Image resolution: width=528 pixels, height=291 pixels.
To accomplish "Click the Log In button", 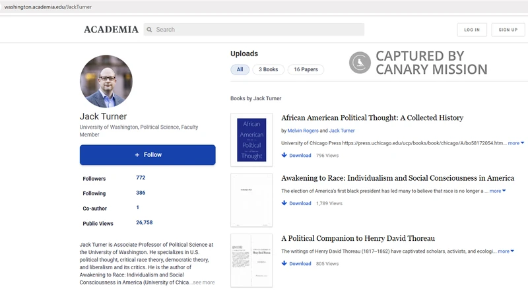I will (x=472, y=30).
